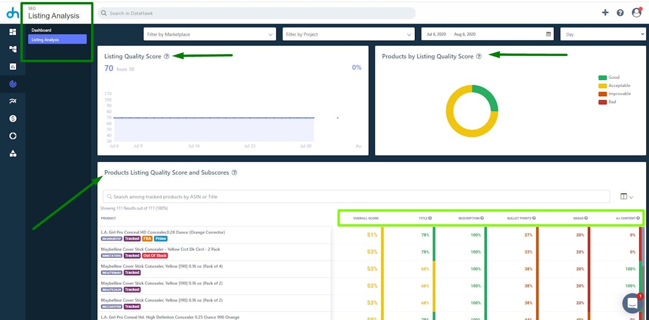This screenshot has width=649, height=320.
Task: Click the A+ Content column help icon
Action: coord(639,218)
